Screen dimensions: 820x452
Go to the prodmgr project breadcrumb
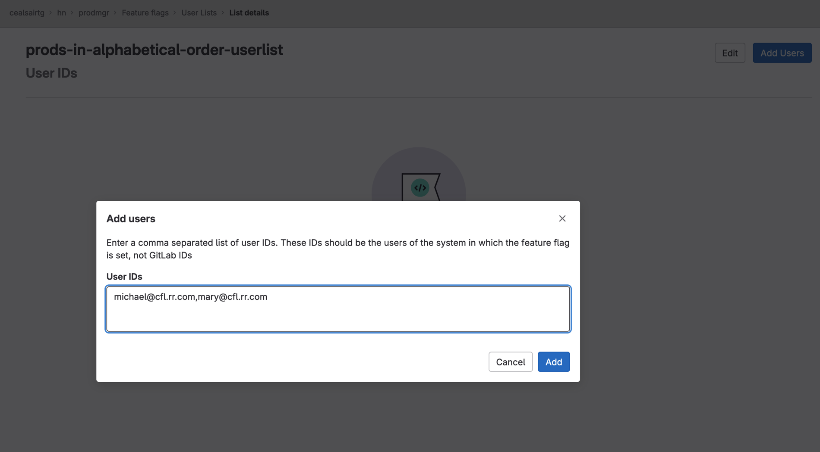[94, 12]
